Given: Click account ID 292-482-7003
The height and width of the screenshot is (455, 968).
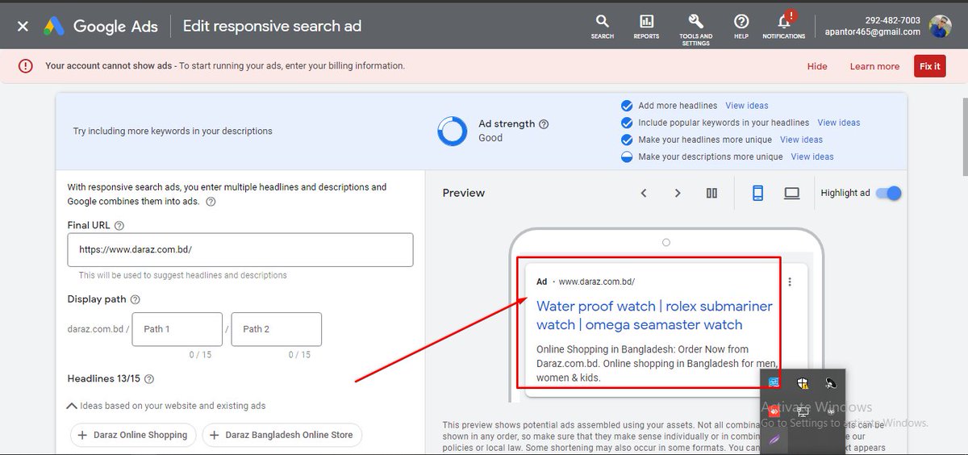Looking at the screenshot, I should coord(892,21).
